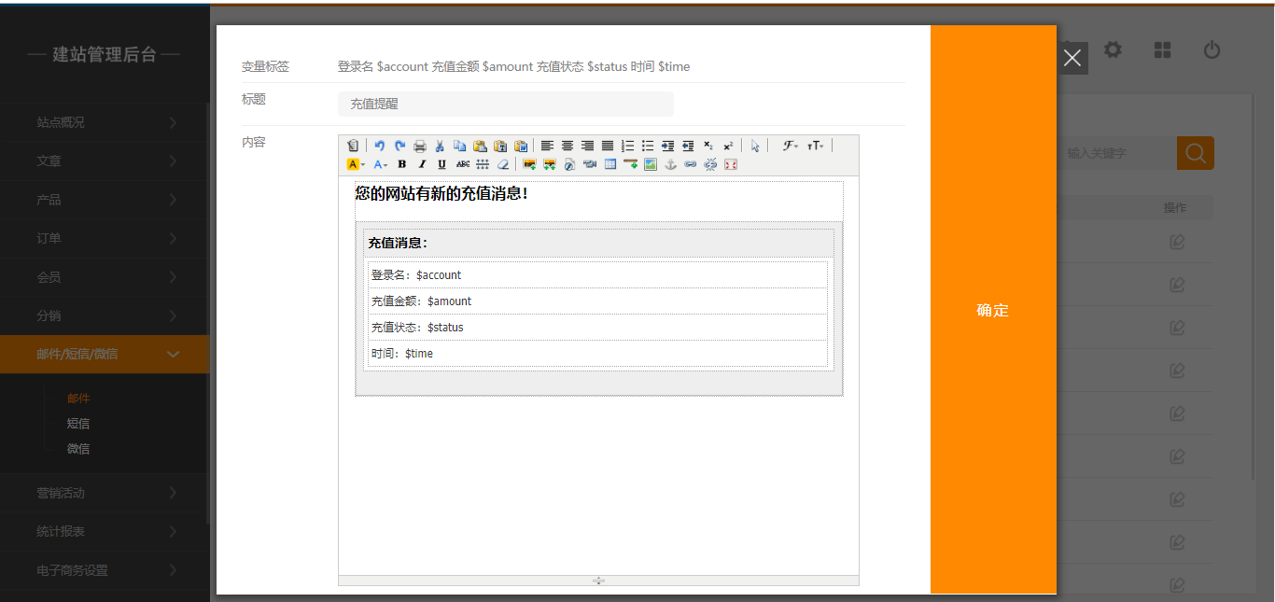Click the insert table icon
This screenshot has height=602, width=1275.
[610, 164]
